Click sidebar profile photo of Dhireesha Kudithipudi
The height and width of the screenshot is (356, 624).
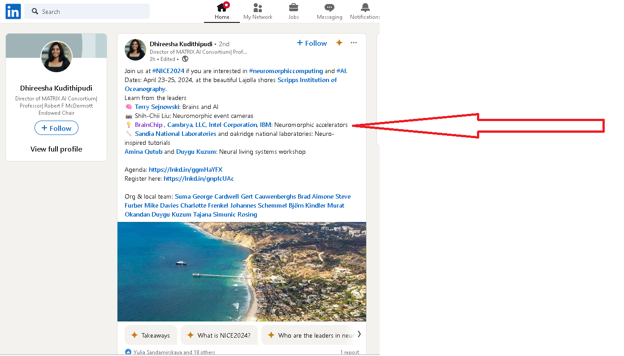click(56, 56)
